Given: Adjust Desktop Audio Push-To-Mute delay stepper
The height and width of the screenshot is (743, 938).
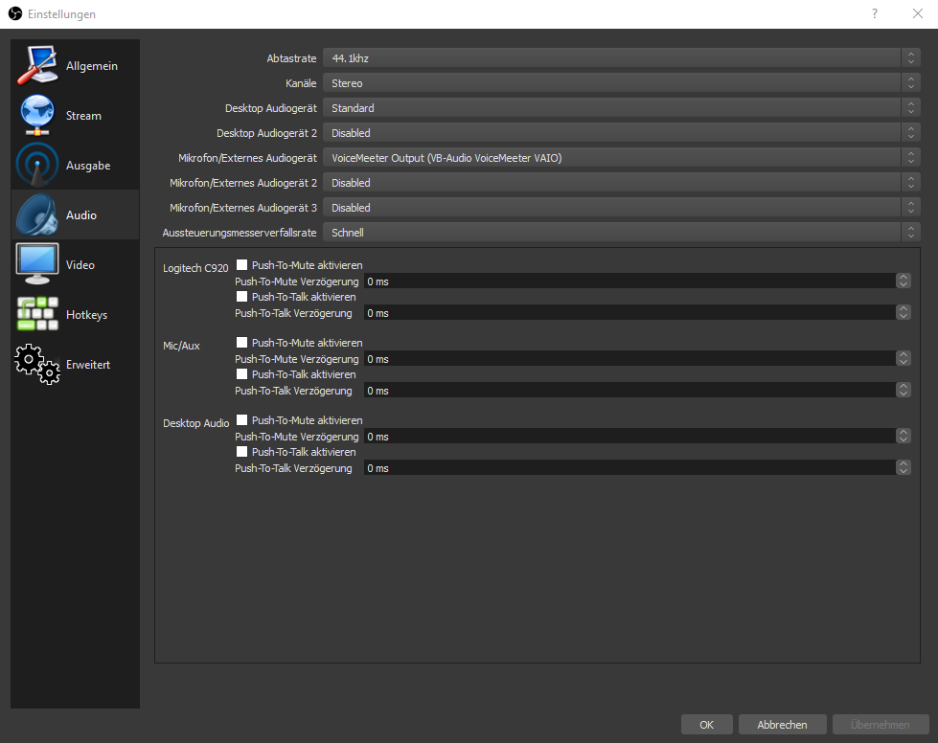Looking at the screenshot, I should [x=904, y=437].
